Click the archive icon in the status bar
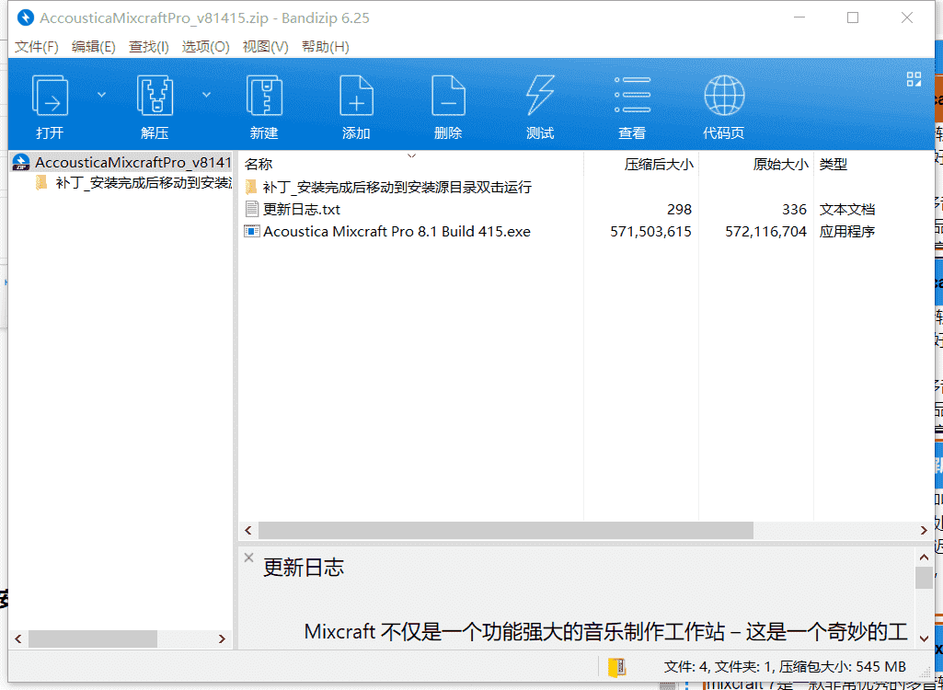This screenshot has width=943, height=690. (x=617, y=667)
